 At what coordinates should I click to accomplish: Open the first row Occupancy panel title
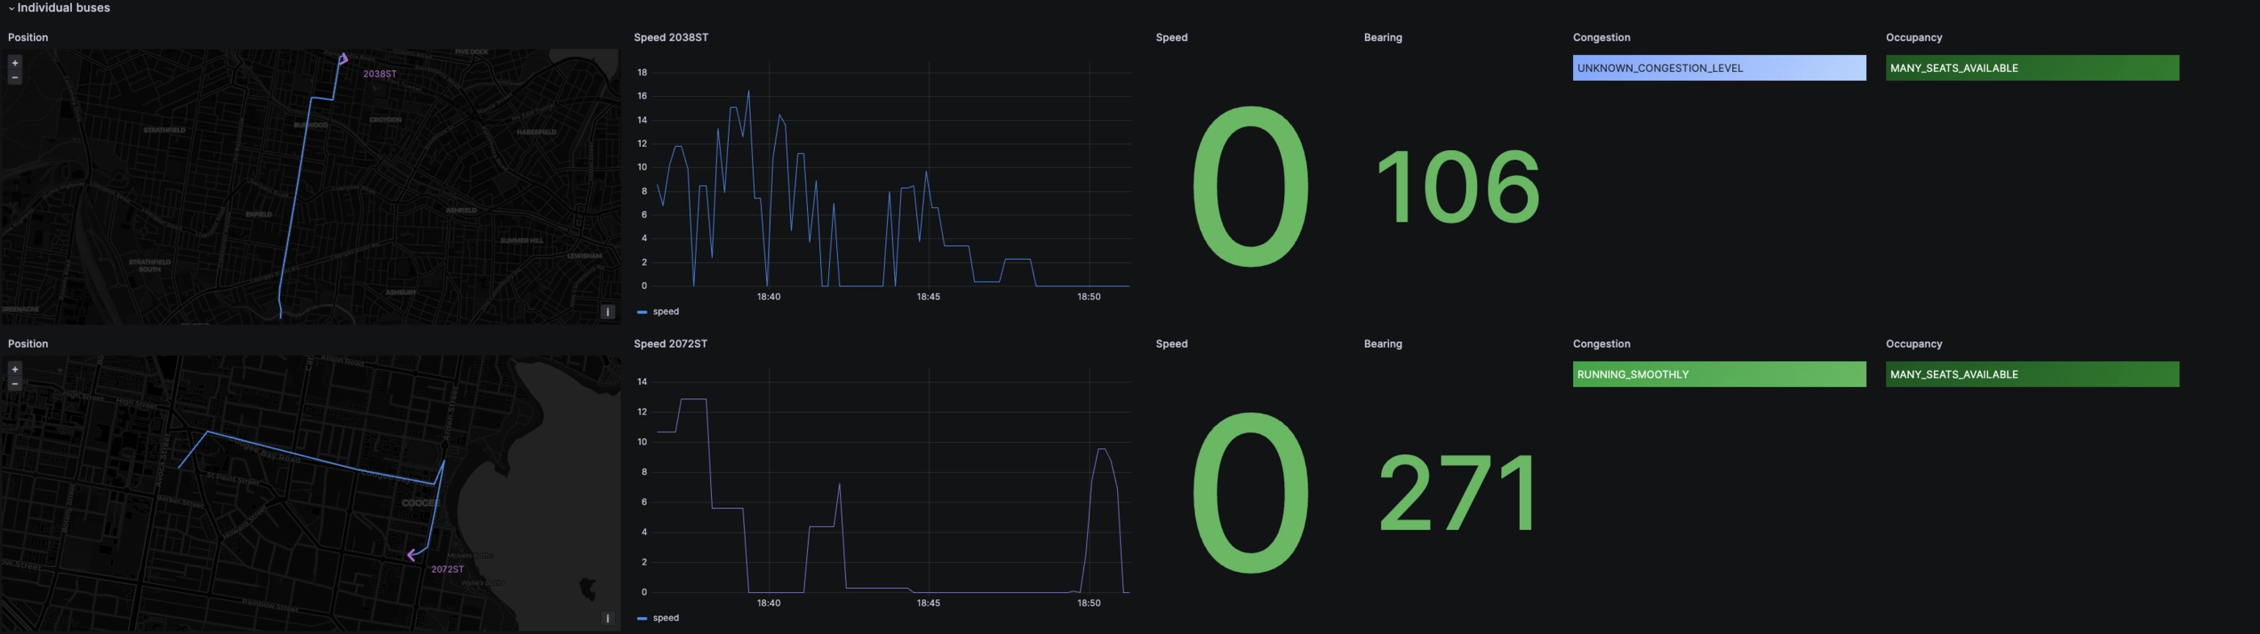1914,38
